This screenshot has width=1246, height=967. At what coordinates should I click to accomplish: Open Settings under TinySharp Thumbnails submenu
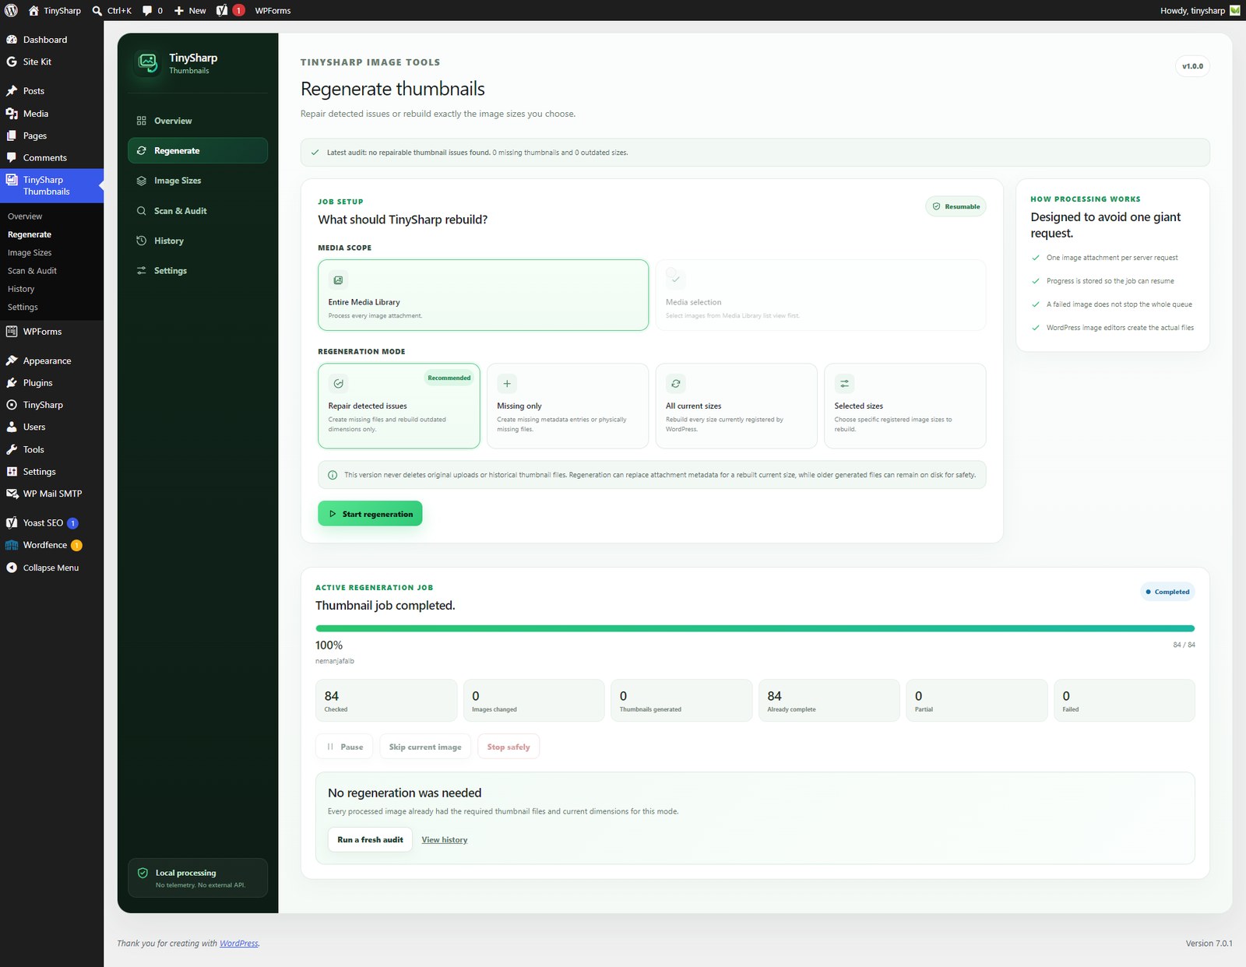coord(23,307)
